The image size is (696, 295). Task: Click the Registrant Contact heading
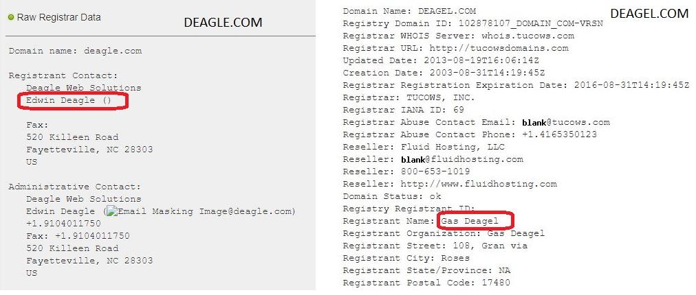63,75
